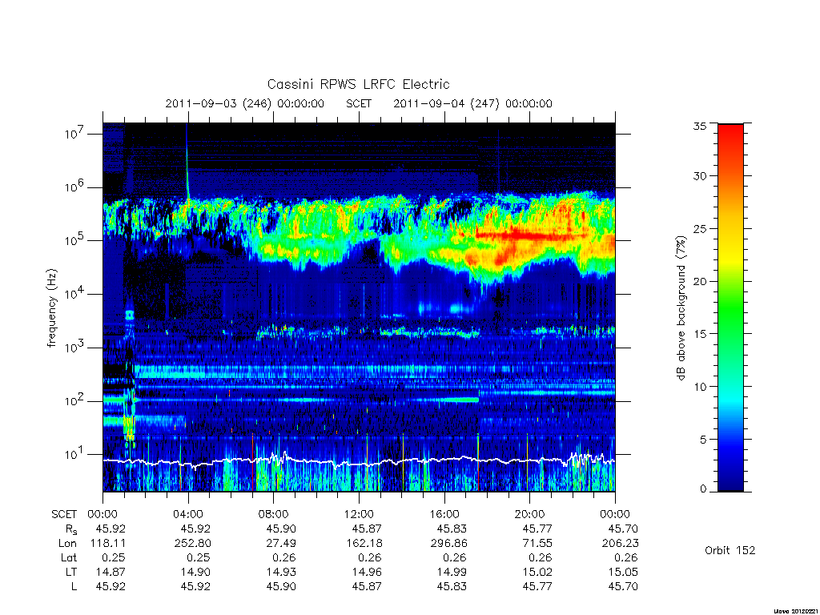Click the 5 label on the color scale
820x615 pixels.
pyautogui.click(x=703, y=440)
